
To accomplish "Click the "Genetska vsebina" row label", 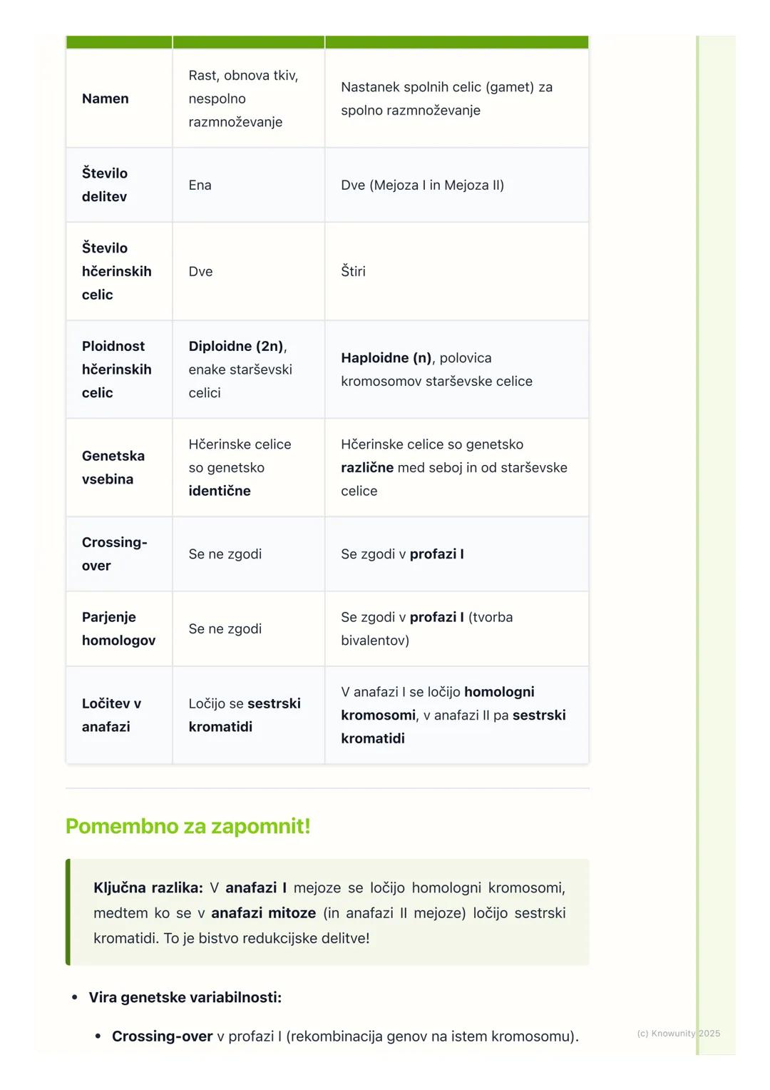I will click(x=113, y=467).
